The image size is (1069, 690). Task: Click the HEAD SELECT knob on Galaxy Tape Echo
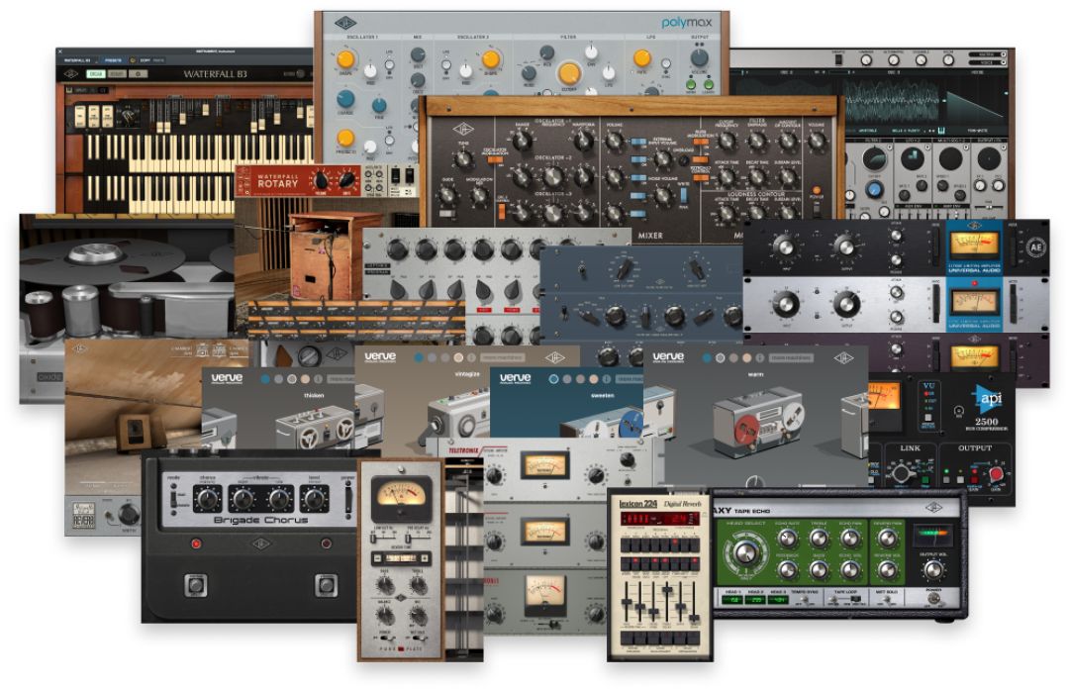(745, 552)
